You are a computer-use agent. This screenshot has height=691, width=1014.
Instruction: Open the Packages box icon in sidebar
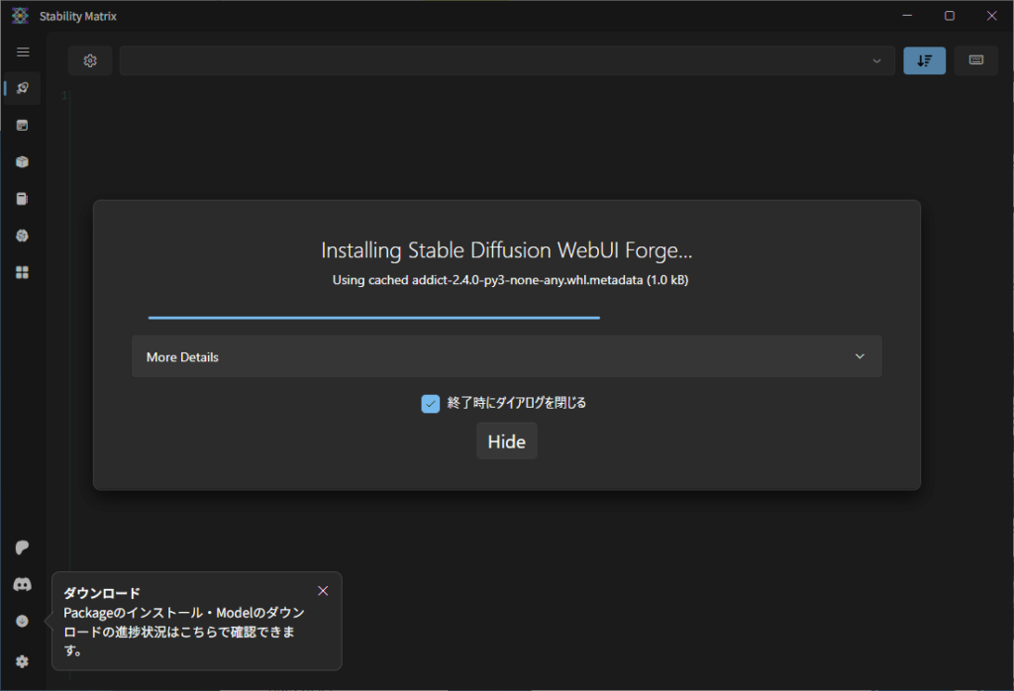click(x=23, y=162)
